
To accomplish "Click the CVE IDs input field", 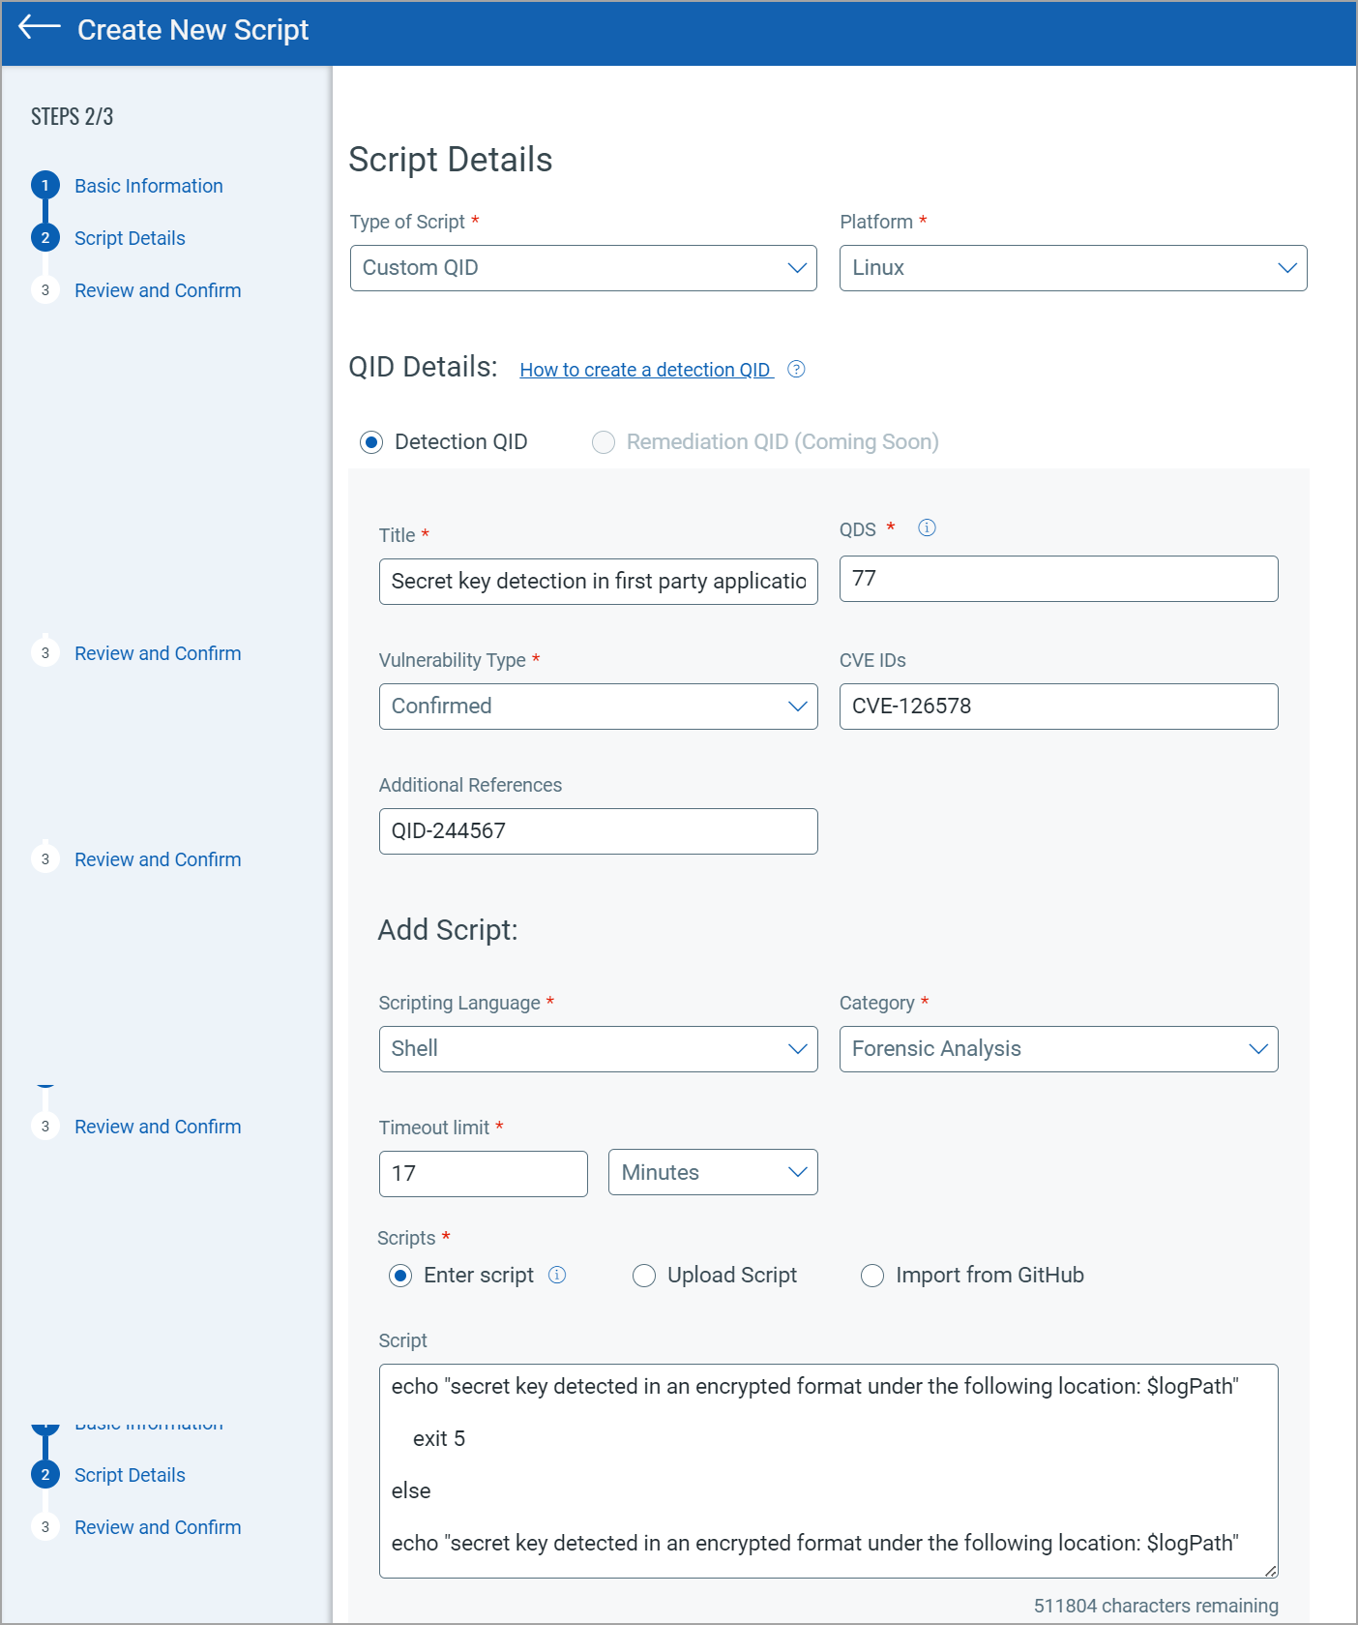I will click(x=1058, y=707).
